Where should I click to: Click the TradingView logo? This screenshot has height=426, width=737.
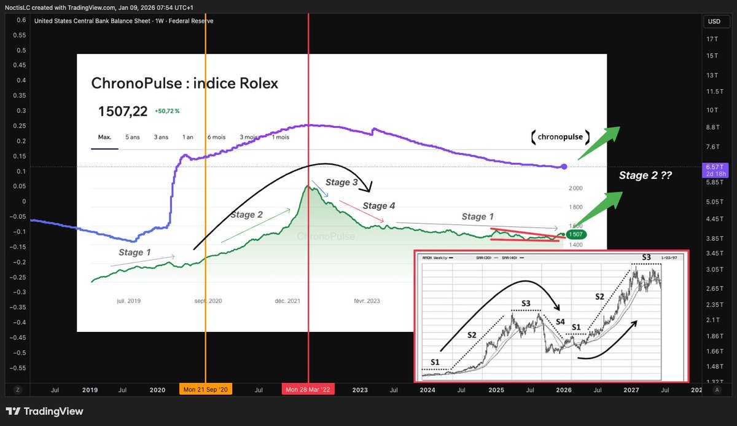(44, 411)
